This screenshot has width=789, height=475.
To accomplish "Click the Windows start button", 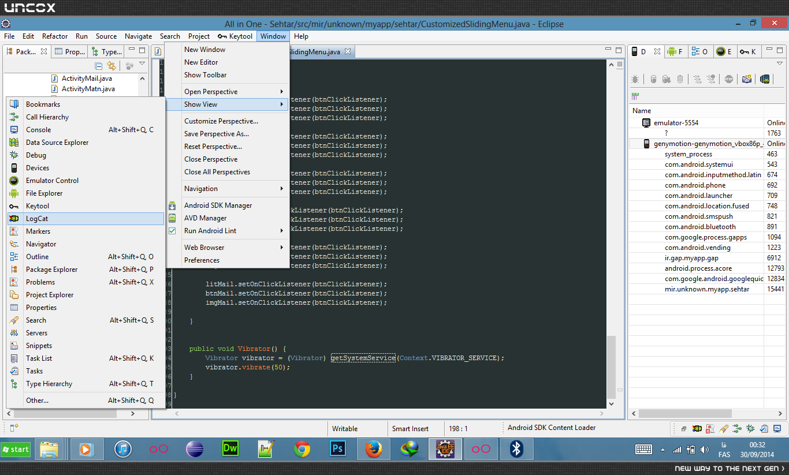I will pos(16,449).
